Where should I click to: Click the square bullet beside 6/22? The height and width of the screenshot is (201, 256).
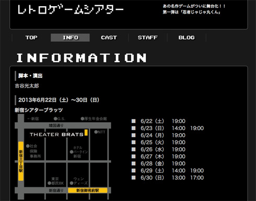tap(134, 121)
